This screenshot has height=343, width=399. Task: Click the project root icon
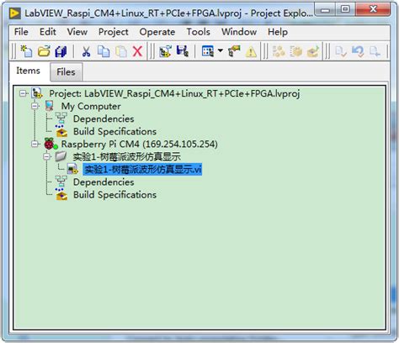(37, 93)
